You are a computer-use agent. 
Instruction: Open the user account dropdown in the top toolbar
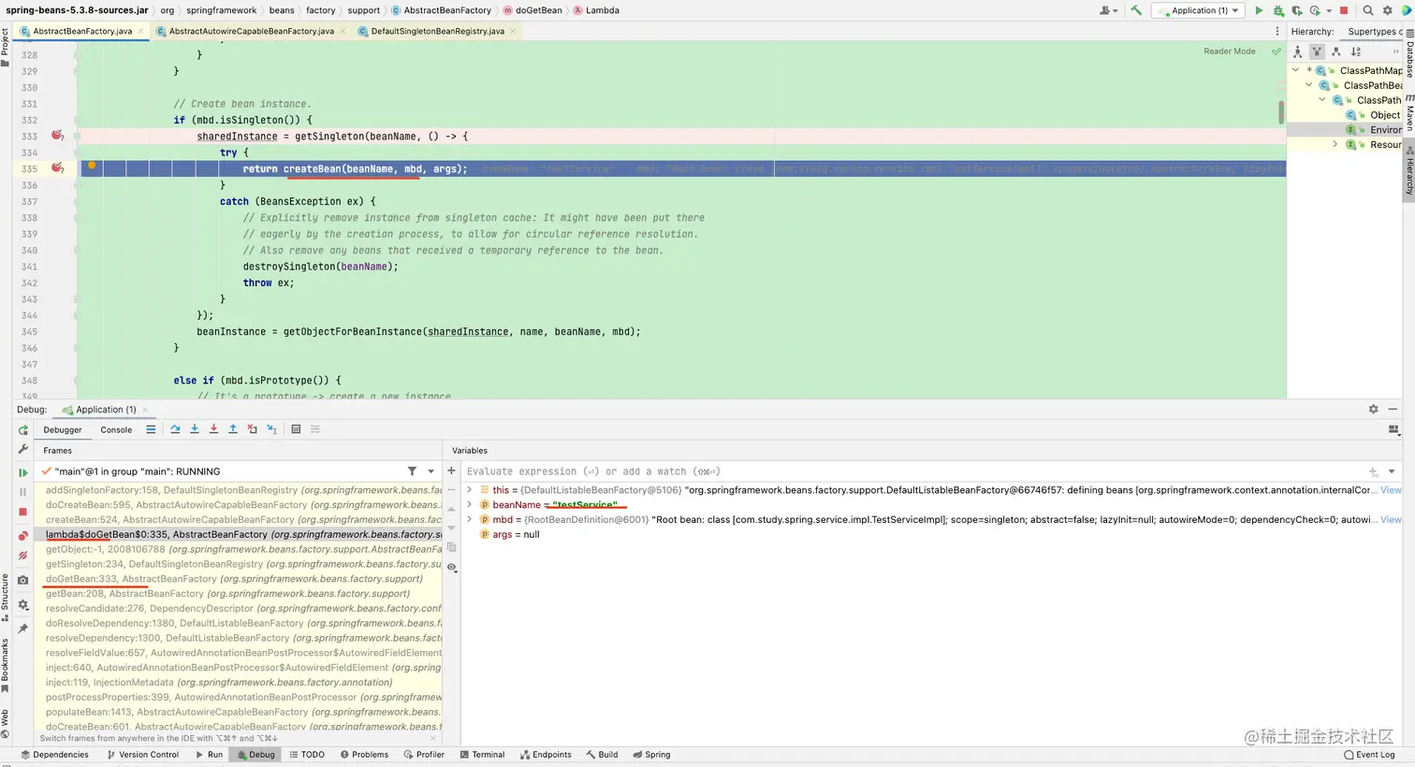pyautogui.click(x=1109, y=10)
